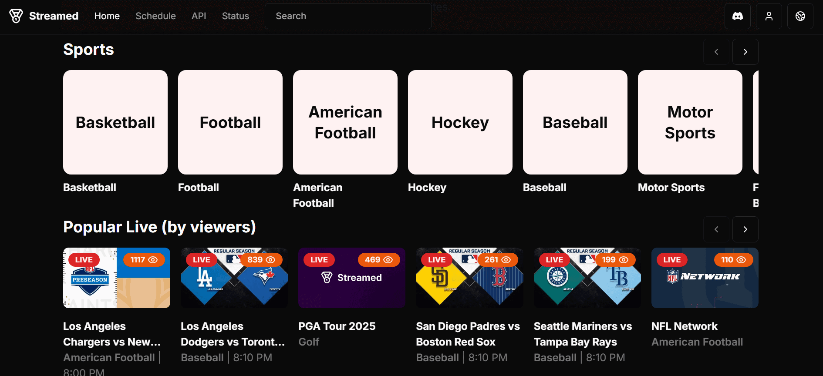Open the Hockey category card
The width and height of the screenshot is (823, 376).
[460, 122]
